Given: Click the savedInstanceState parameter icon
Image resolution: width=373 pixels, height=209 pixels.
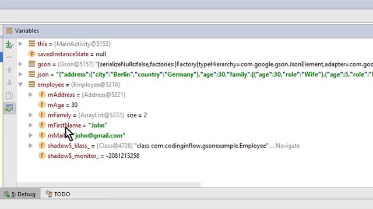Looking at the screenshot, I should coord(31,54).
